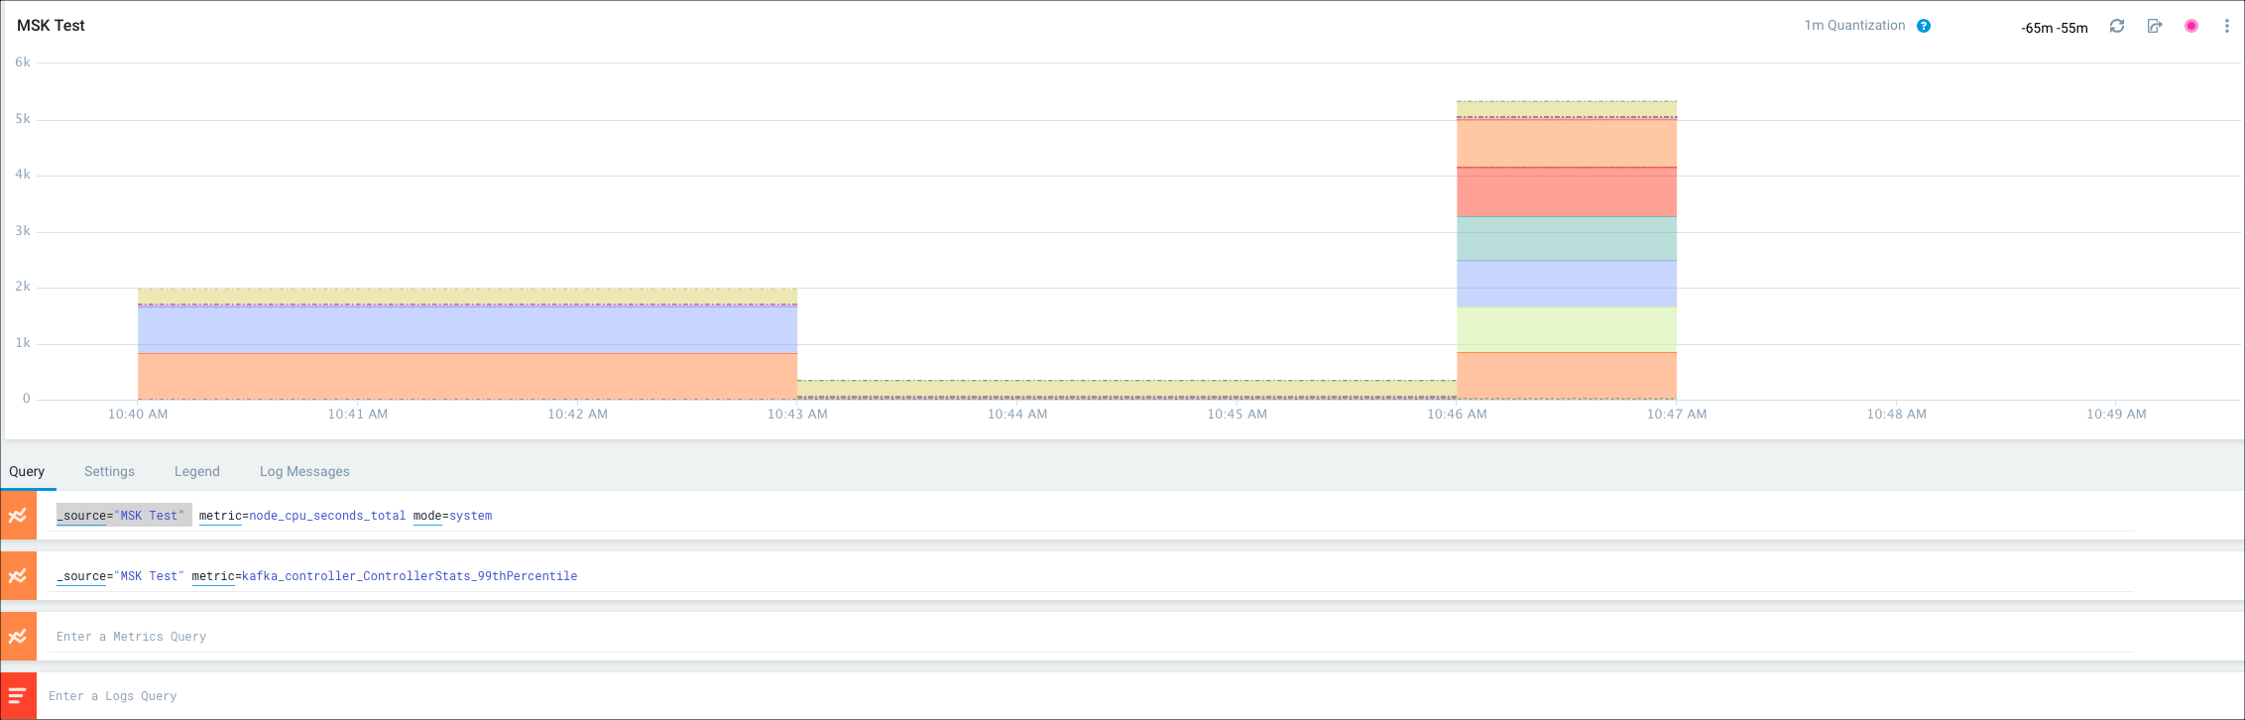Click the pink live mode dot icon
2245x720 pixels.
[2191, 26]
